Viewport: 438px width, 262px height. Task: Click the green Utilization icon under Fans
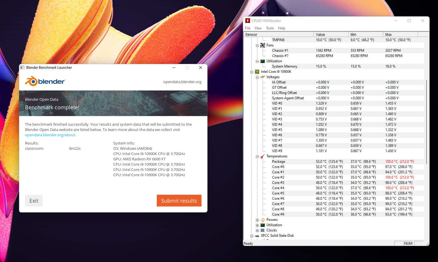tap(263, 61)
